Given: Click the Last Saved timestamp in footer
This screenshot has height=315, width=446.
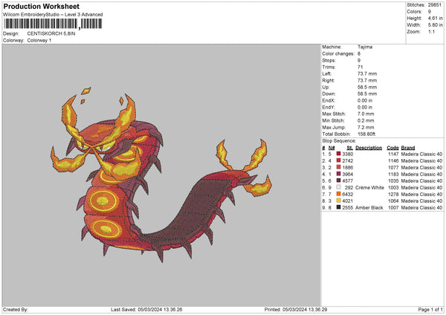Looking at the screenshot, I should point(146,310).
